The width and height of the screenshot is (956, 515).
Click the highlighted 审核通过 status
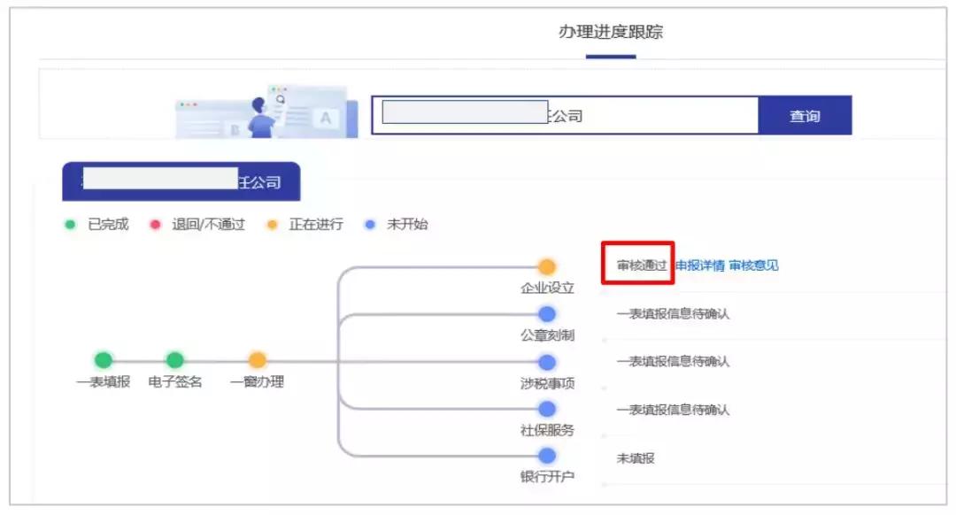tap(642, 265)
